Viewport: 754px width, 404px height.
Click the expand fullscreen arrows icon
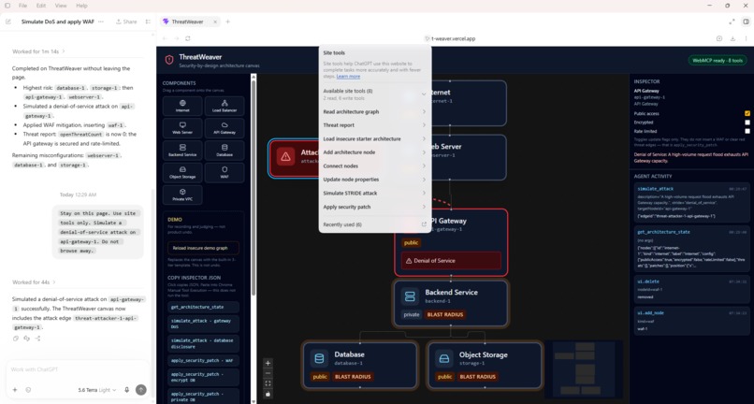pos(732,22)
